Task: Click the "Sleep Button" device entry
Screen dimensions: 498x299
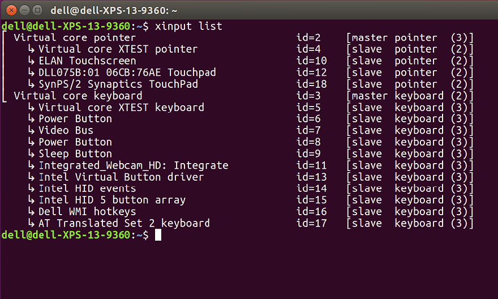Action: 75,153
